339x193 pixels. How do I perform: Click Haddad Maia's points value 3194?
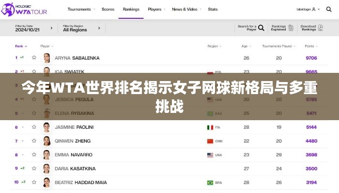click(311, 182)
